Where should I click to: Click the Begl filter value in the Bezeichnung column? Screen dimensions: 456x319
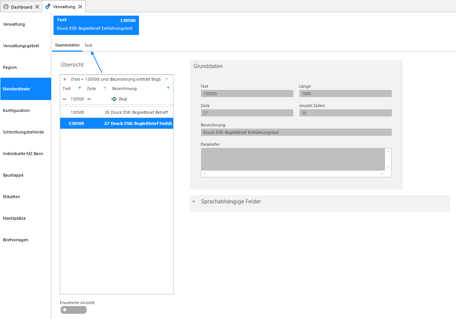[123, 99]
